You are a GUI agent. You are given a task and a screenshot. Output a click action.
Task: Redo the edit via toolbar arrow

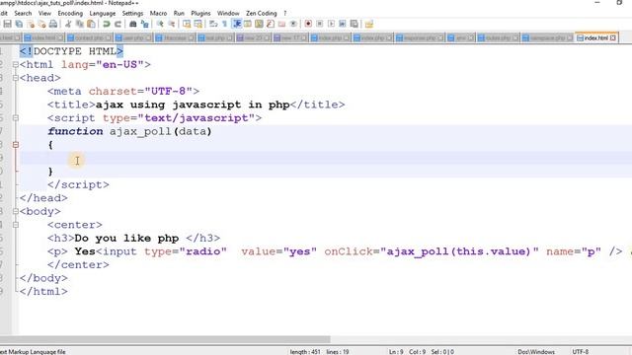pyautogui.click(x=118, y=24)
